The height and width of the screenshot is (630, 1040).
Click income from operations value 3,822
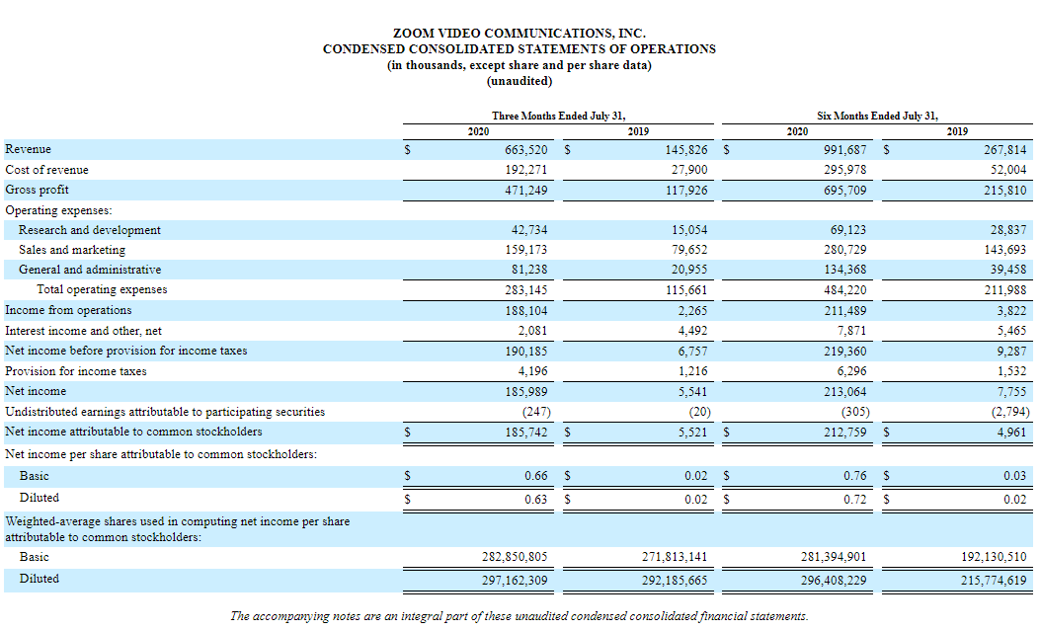[1011, 311]
